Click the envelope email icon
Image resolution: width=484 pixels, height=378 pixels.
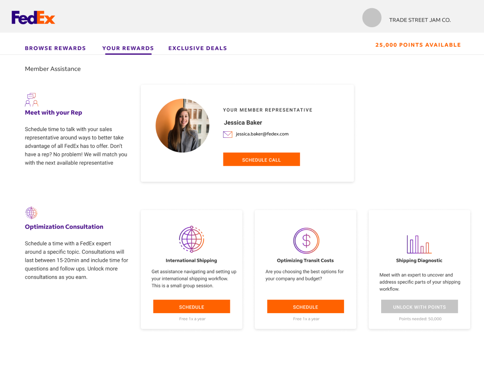click(227, 134)
